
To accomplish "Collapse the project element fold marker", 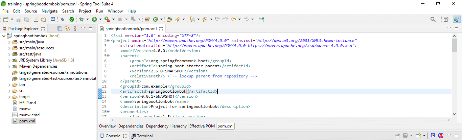I will tap(108, 41).
